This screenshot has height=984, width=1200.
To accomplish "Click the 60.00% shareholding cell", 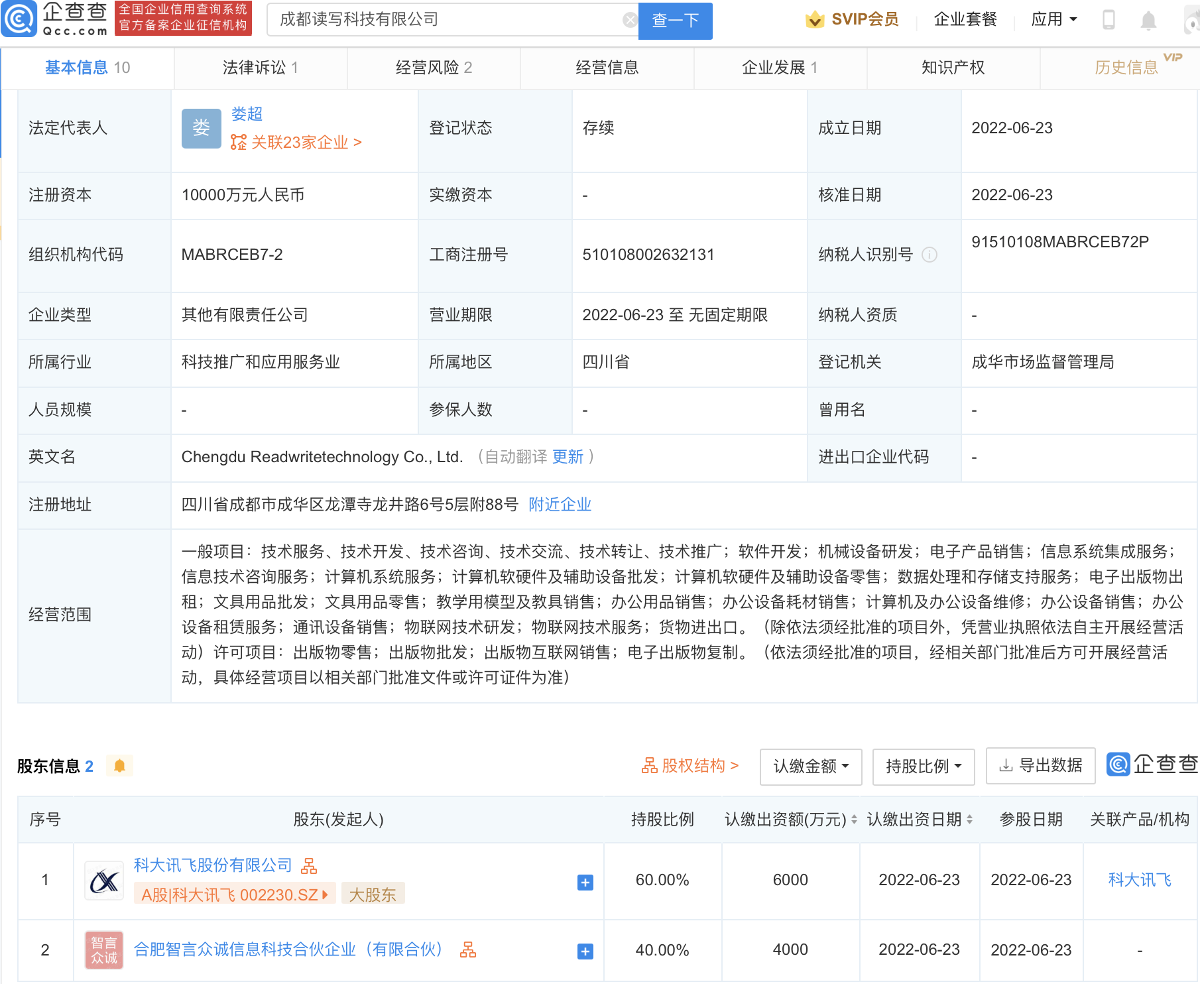I will coord(662,880).
